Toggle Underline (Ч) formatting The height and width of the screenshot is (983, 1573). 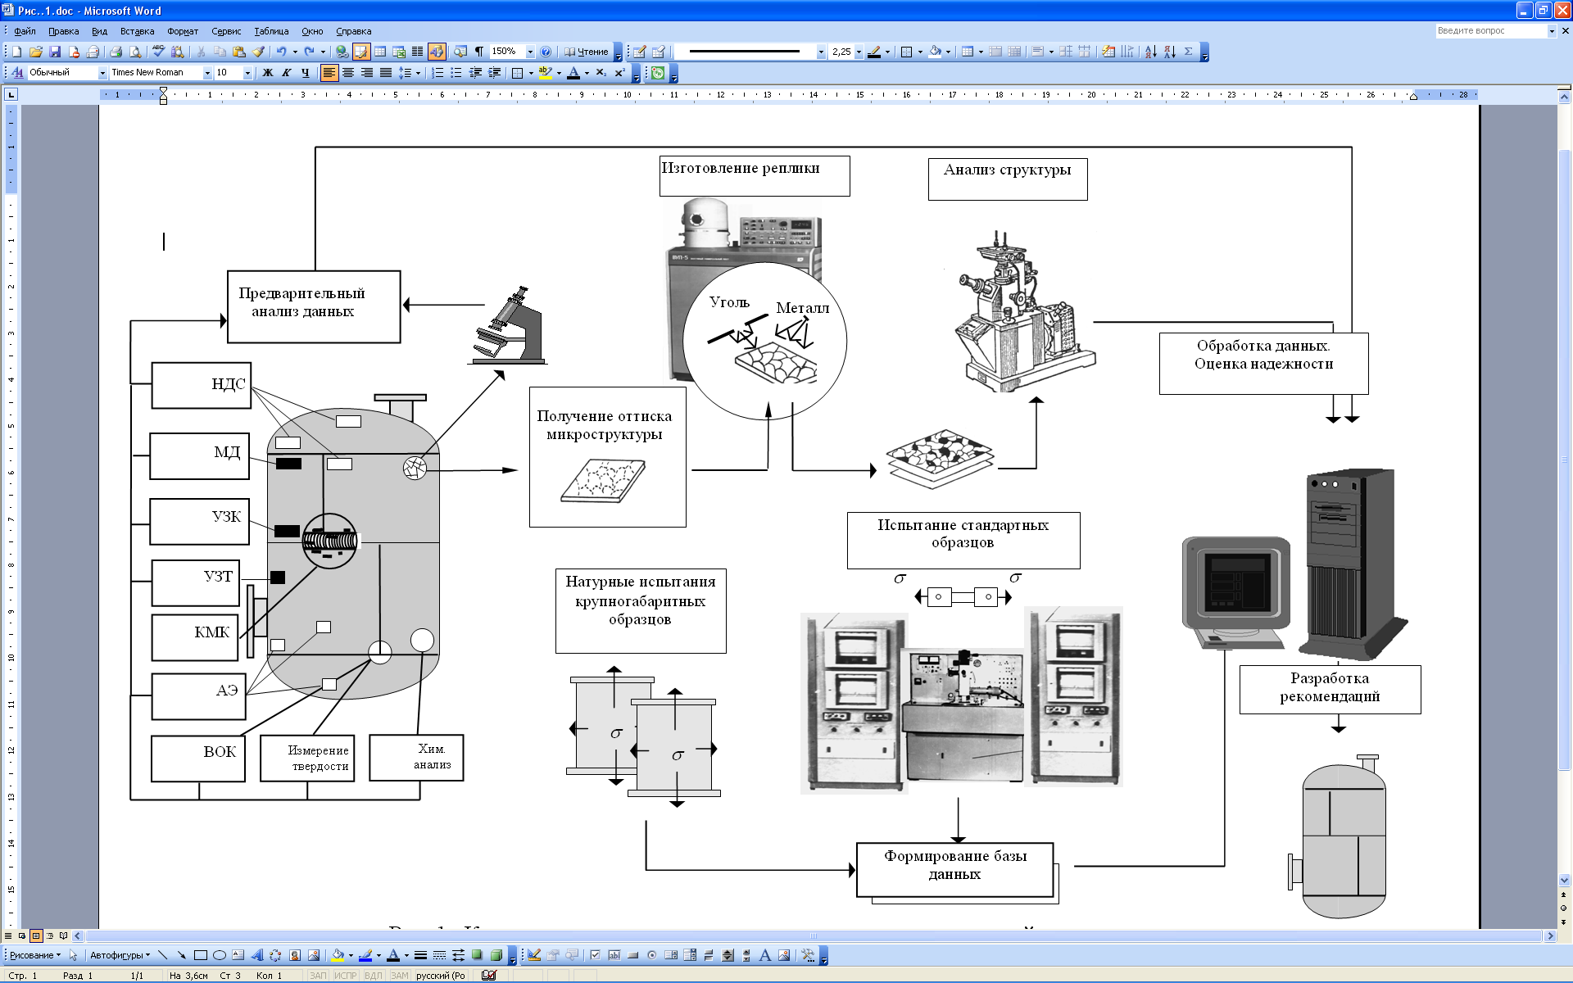pos(305,73)
